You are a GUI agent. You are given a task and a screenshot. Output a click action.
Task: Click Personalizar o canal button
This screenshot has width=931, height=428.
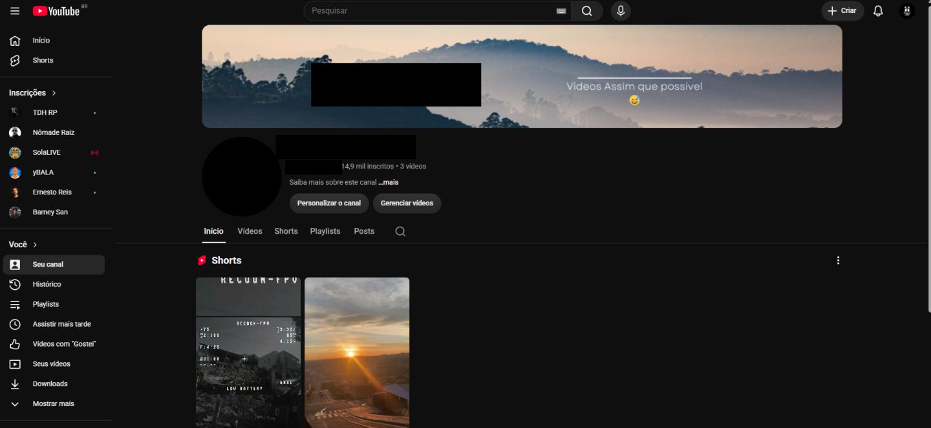pyautogui.click(x=329, y=203)
